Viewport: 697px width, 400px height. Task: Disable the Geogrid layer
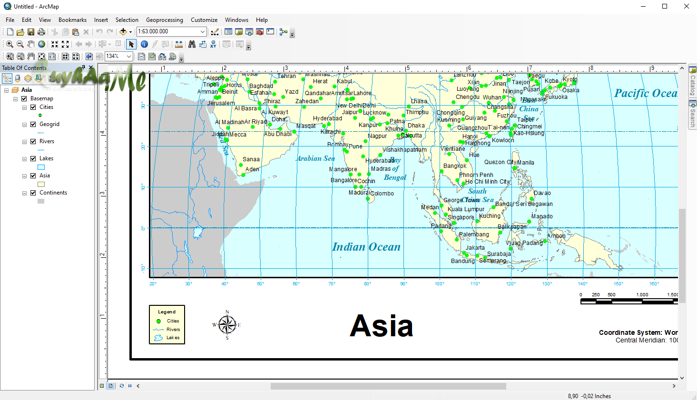tap(33, 124)
